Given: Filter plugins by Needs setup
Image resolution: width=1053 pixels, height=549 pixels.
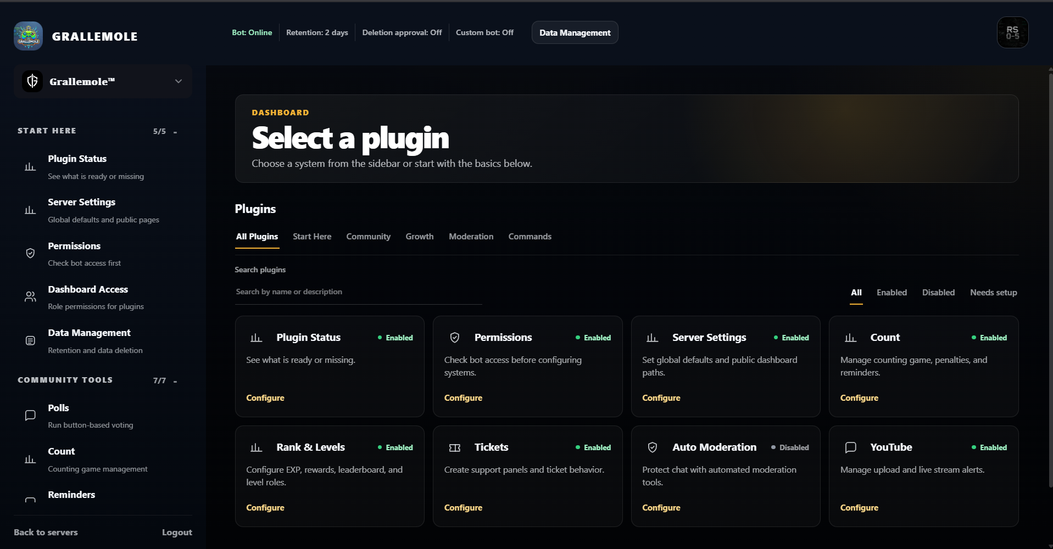Looking at the screenshot, I should 993,293.
